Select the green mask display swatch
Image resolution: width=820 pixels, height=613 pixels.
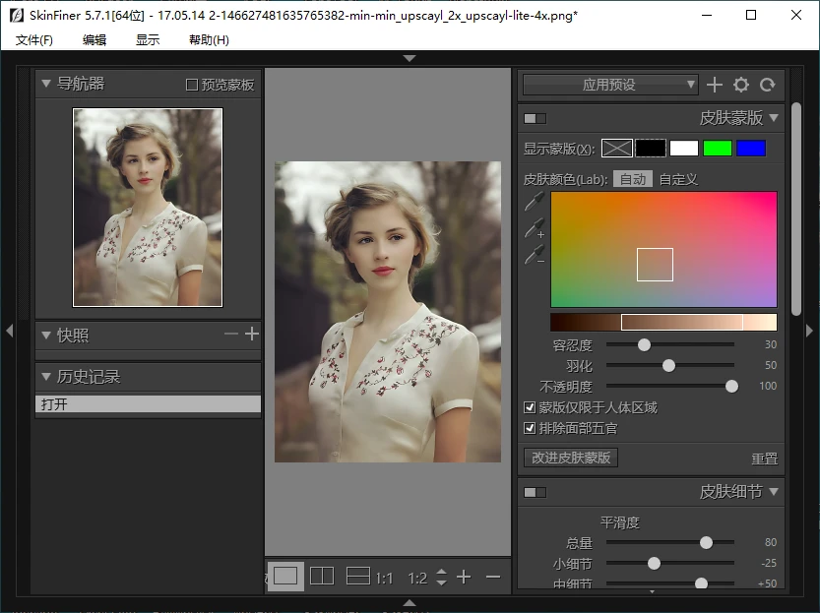click(718, 147)
